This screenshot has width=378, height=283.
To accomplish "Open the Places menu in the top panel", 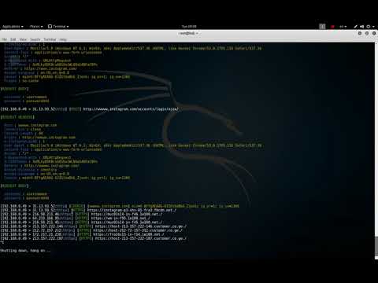I will pyautogui.click(x=36, y=27).
